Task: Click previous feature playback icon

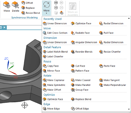Action: click(56, 8)
